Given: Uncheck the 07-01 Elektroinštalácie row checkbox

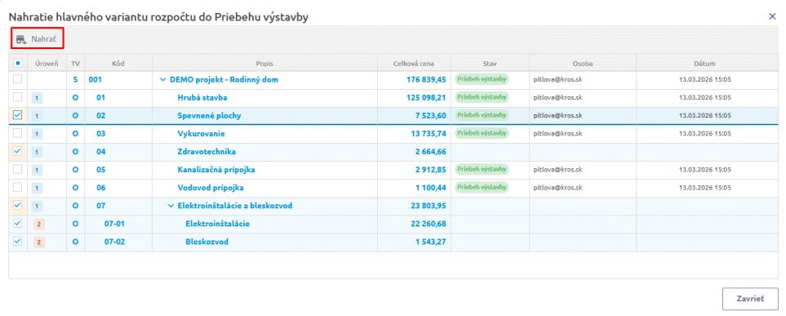Looking at the screenshot, I should tap(17, 224).
